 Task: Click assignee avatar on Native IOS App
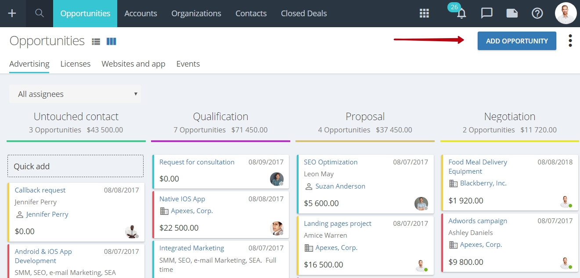(277, 228)
